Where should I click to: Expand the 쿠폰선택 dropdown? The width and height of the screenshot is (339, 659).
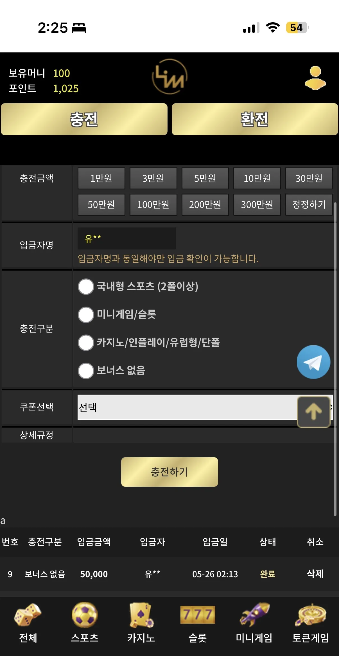pos(205,407)
